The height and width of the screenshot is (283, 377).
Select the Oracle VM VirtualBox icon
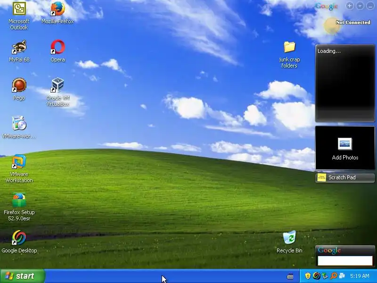(57, 85)
